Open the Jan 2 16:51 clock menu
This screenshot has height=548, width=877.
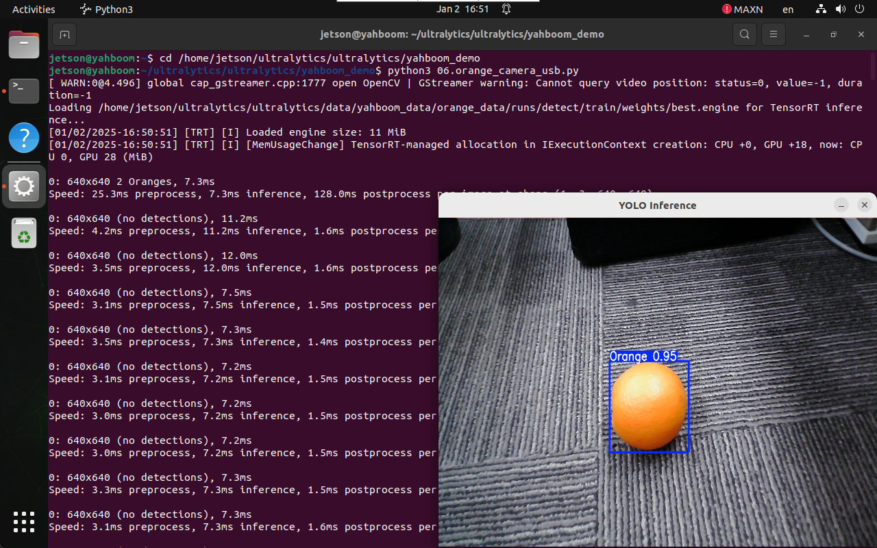pos(462,10)
